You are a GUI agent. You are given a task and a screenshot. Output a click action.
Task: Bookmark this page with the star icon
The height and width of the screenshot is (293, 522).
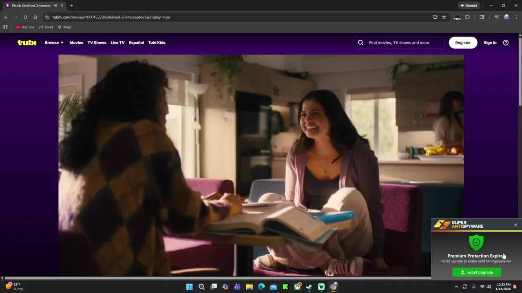click(x=444, y=17)
